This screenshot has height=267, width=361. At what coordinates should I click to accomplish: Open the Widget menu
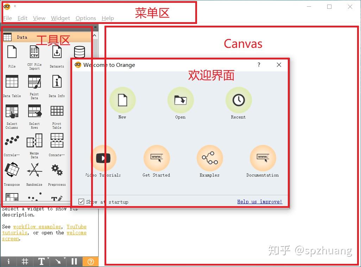click(x=60, y=18)
